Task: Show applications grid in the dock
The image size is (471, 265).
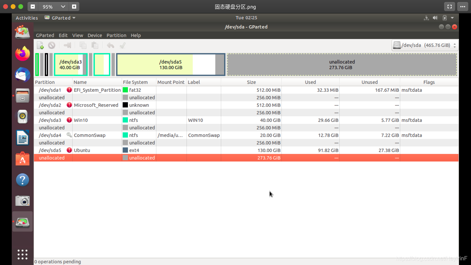Action: pos(22,254)
